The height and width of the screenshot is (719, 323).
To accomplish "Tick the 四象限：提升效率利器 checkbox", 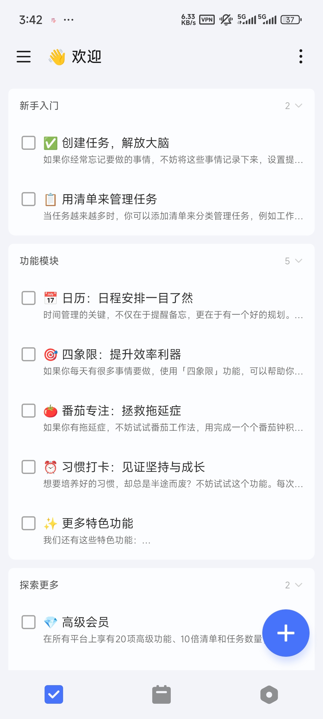I will tap(29, 354).
